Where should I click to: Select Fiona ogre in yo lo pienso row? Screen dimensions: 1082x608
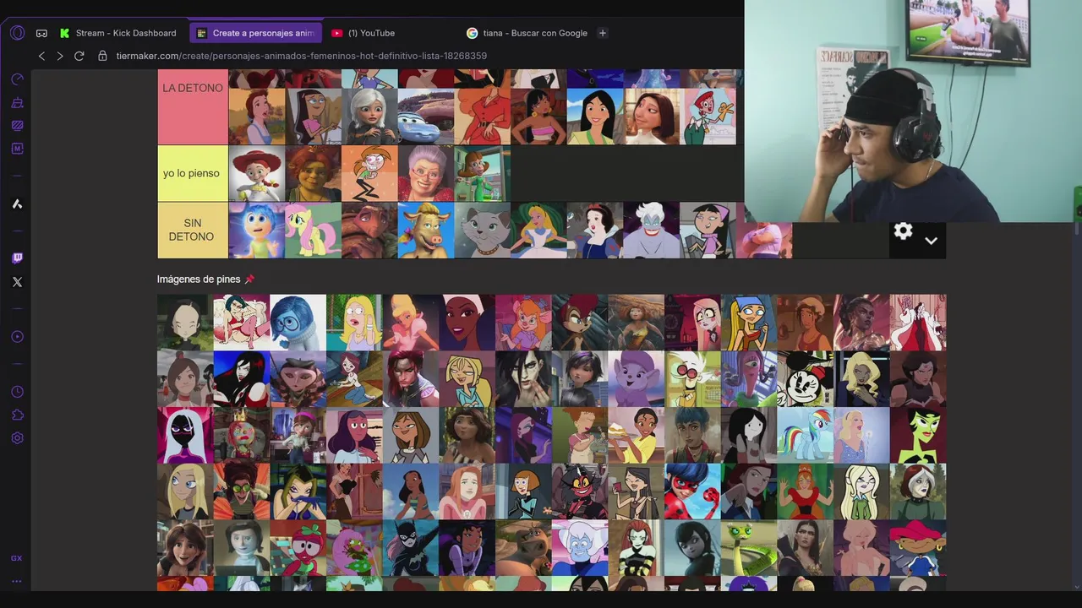pos(313,174)
